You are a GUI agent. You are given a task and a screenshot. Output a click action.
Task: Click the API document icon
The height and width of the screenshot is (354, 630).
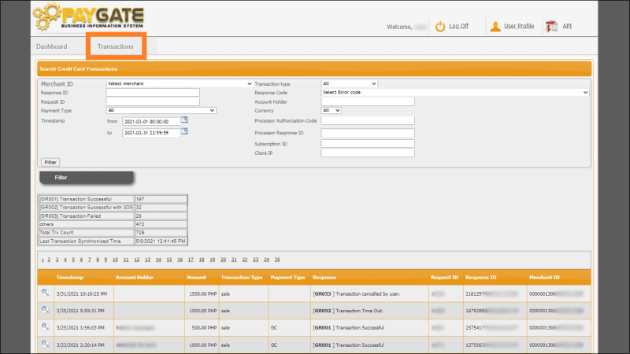pos(552,27)
